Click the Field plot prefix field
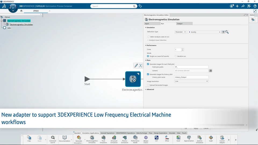This screenshot has width=258, height=145. point(191,67)
